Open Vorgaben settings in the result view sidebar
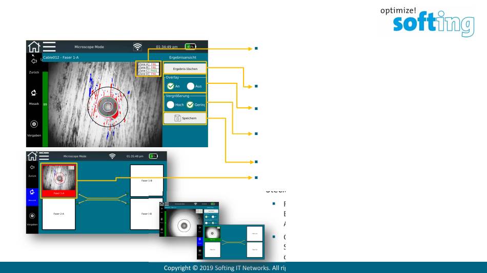 34,124
